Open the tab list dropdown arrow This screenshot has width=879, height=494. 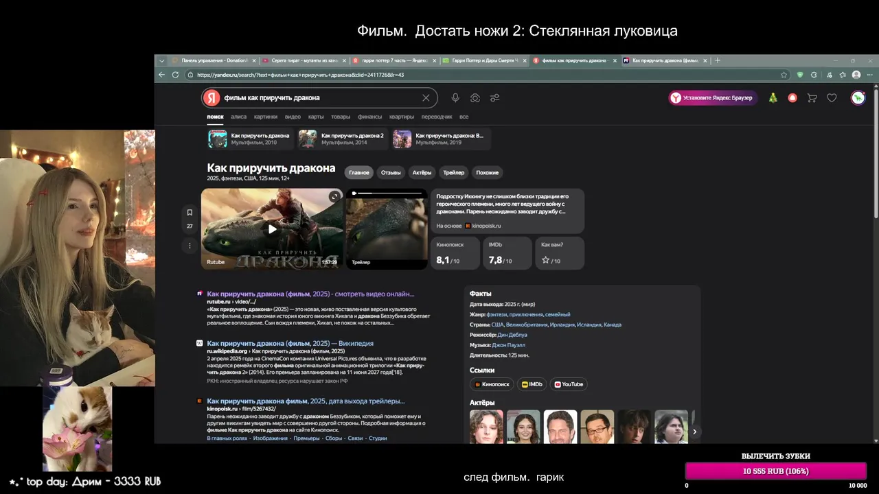pyautogui.click(x=162, y=60)
